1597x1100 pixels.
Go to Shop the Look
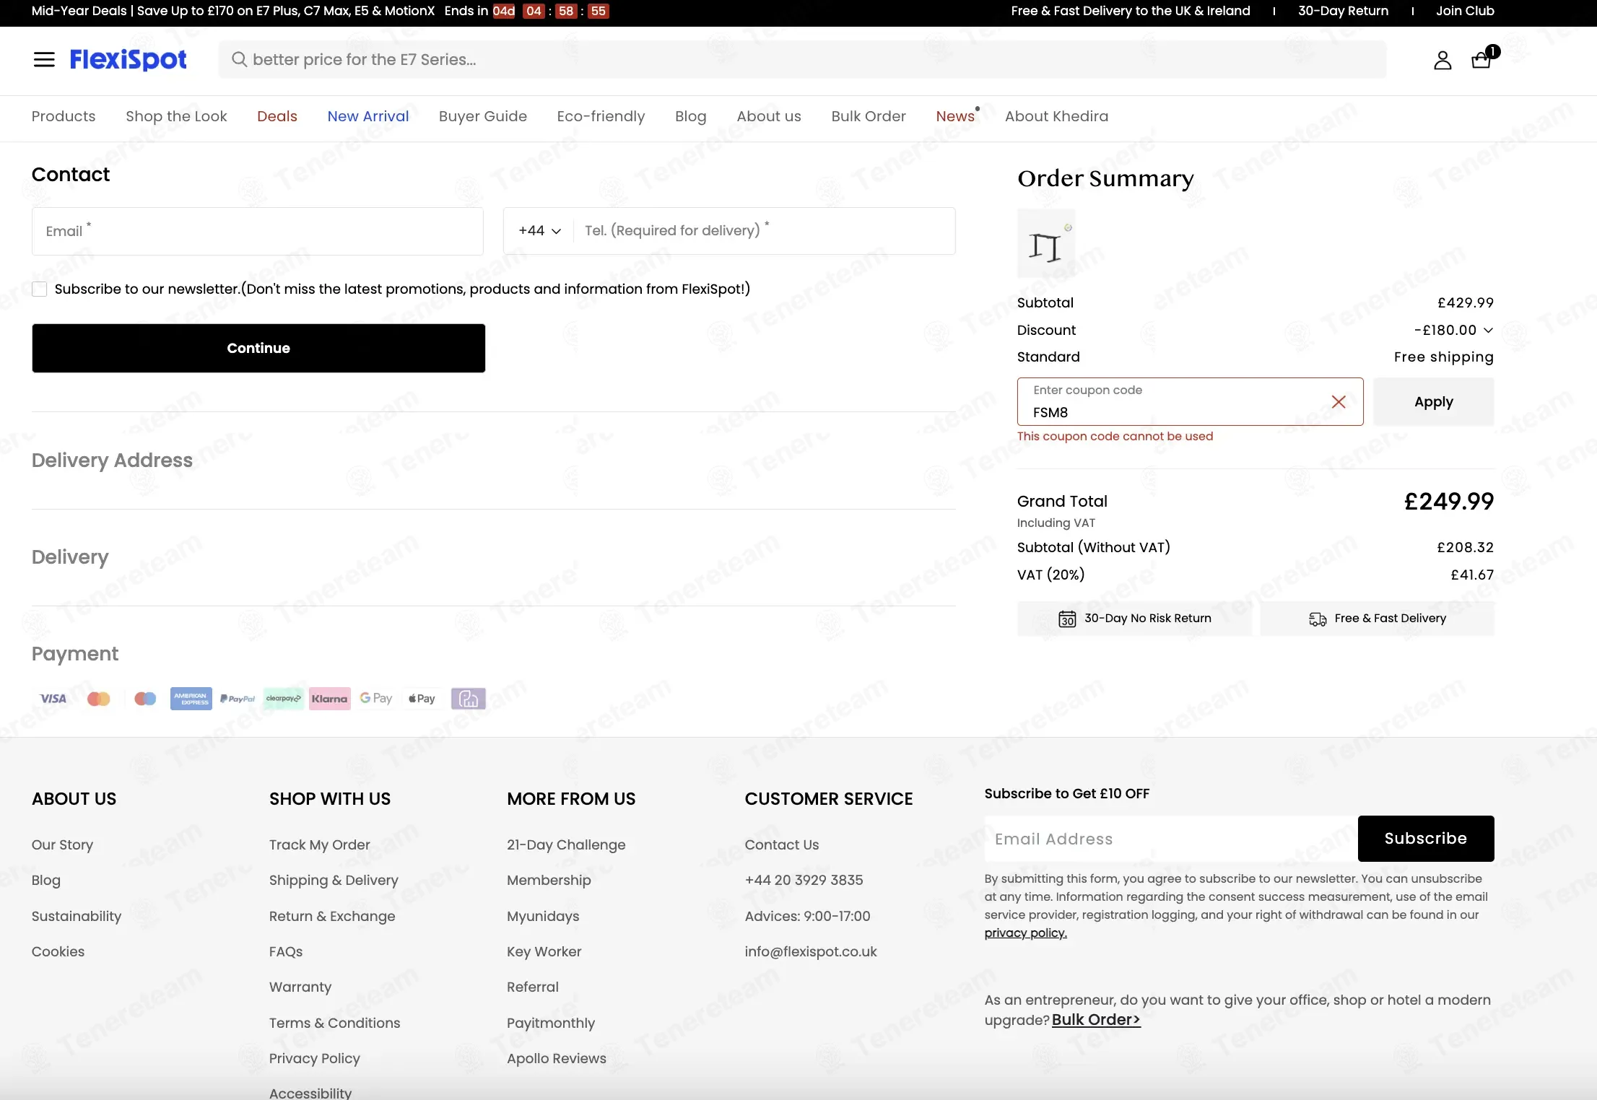point(176,116)
